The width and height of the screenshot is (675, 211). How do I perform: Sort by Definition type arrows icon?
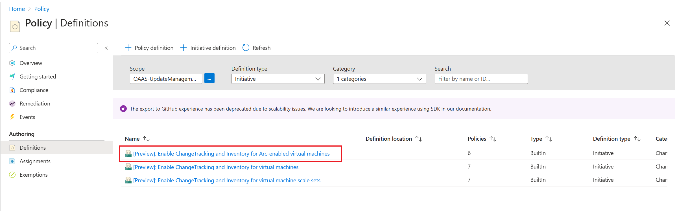point(637,139)
